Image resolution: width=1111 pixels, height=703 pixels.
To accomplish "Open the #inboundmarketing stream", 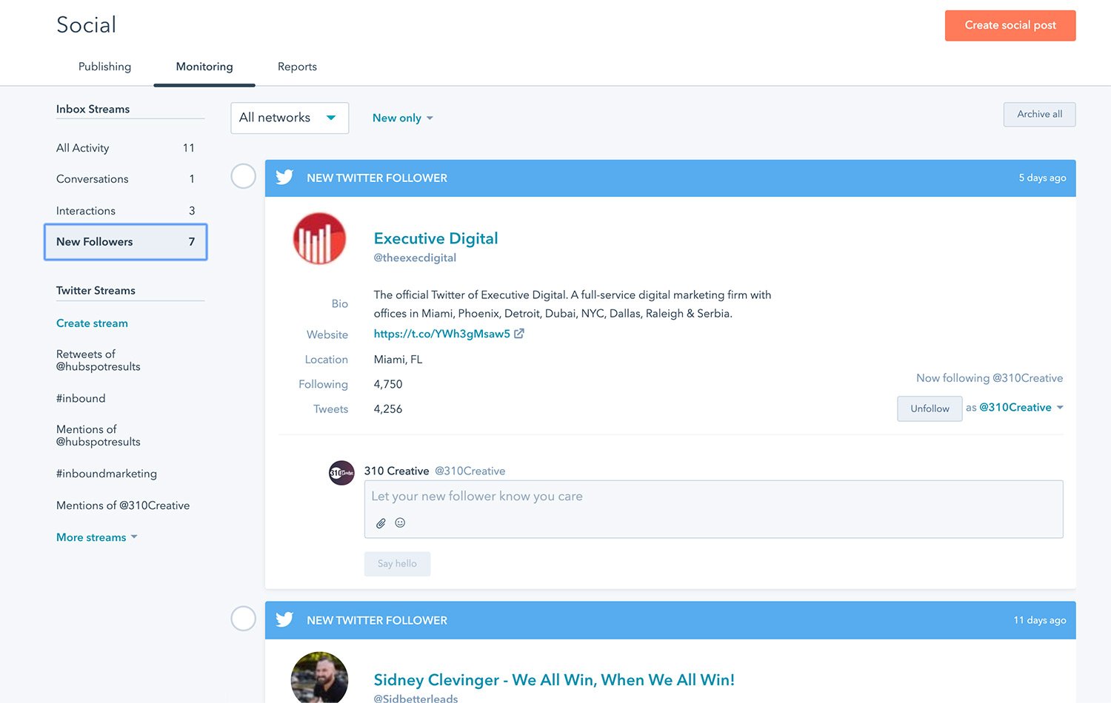I will [x=107, y=474].
